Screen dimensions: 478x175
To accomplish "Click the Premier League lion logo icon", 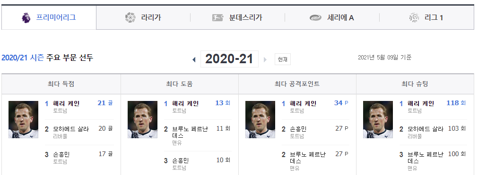I will (x=26, y=17).
